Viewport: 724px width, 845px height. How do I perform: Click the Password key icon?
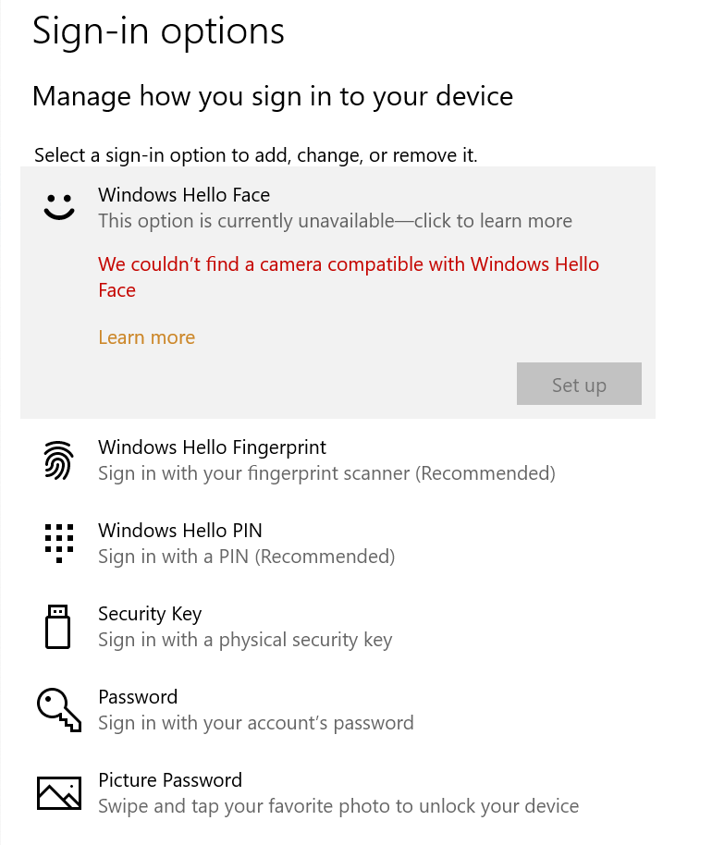coord(58,708)
